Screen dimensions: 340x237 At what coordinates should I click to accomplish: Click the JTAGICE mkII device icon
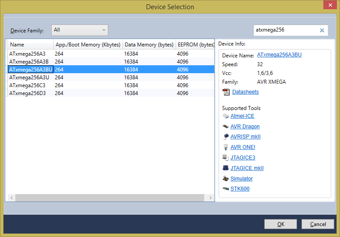[226, 168]
